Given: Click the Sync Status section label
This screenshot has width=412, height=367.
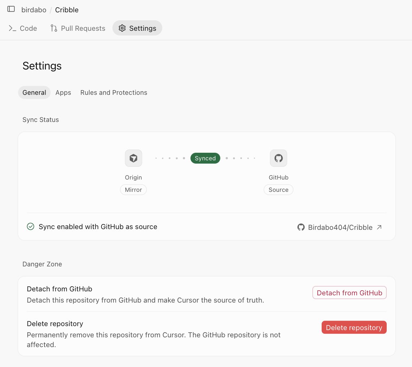Looking at the screenshot, I should pyautogui.click(x=41, y=120).
